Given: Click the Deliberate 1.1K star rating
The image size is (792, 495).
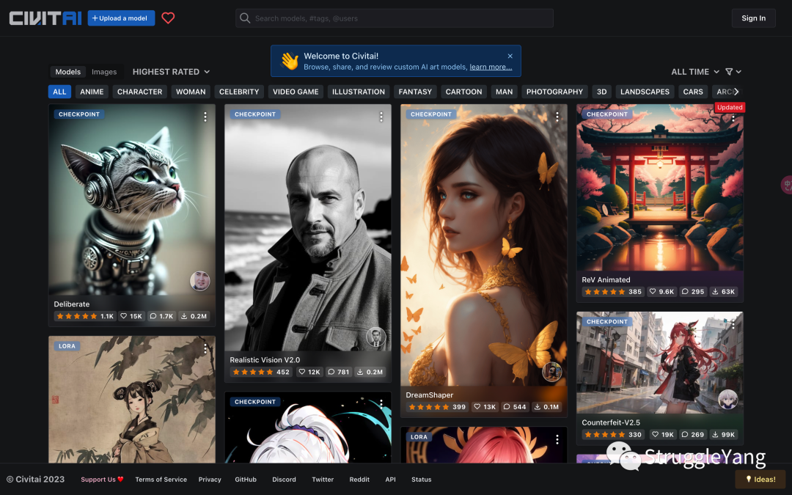Looking at the screenshot, I should pyautogui.click(x=85, y=316).
